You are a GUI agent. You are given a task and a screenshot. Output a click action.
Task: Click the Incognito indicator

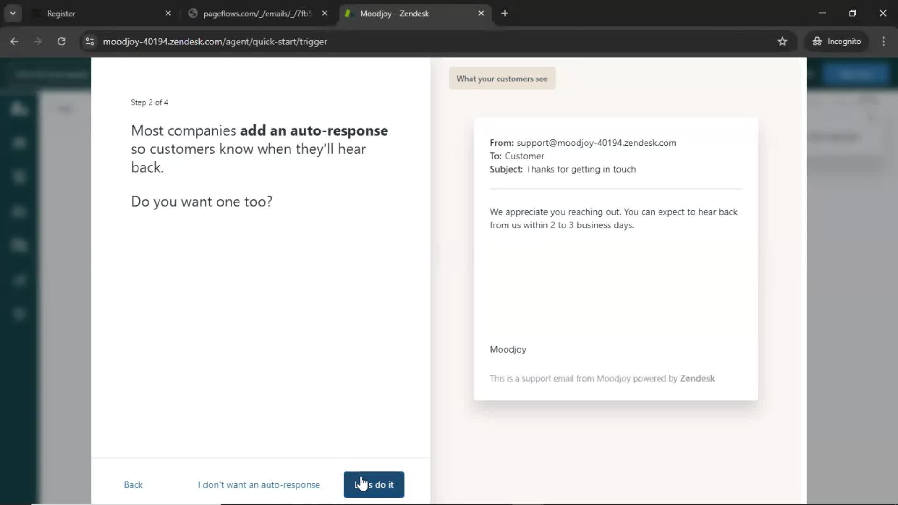coord(836,42)
